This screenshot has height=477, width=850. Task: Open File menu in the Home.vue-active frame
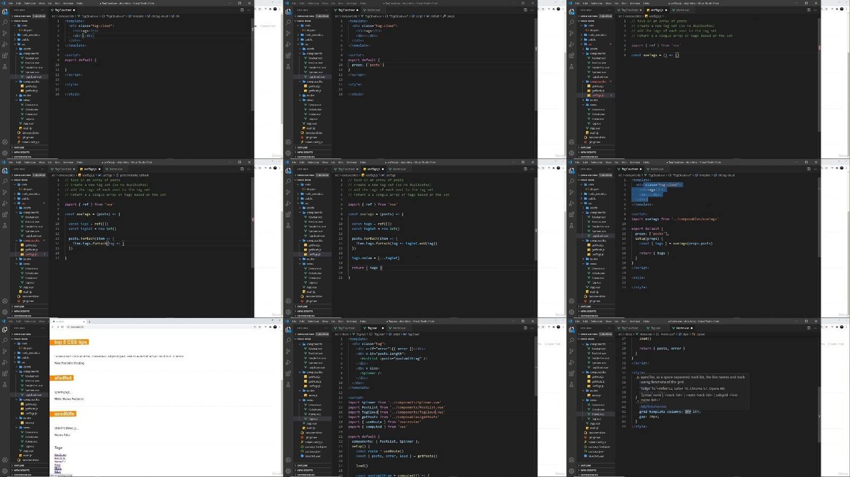coord(577,321)
